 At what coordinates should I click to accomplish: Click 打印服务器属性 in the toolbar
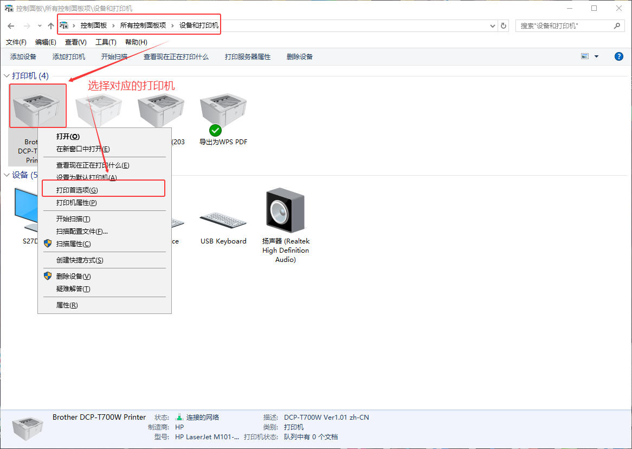pyautogui.click(x=248, y=57)
